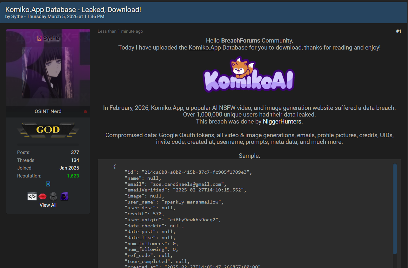Click the orange icon beside Sythe's username
The width and height of the screenshot is (408, 268).
click(39, 38)
